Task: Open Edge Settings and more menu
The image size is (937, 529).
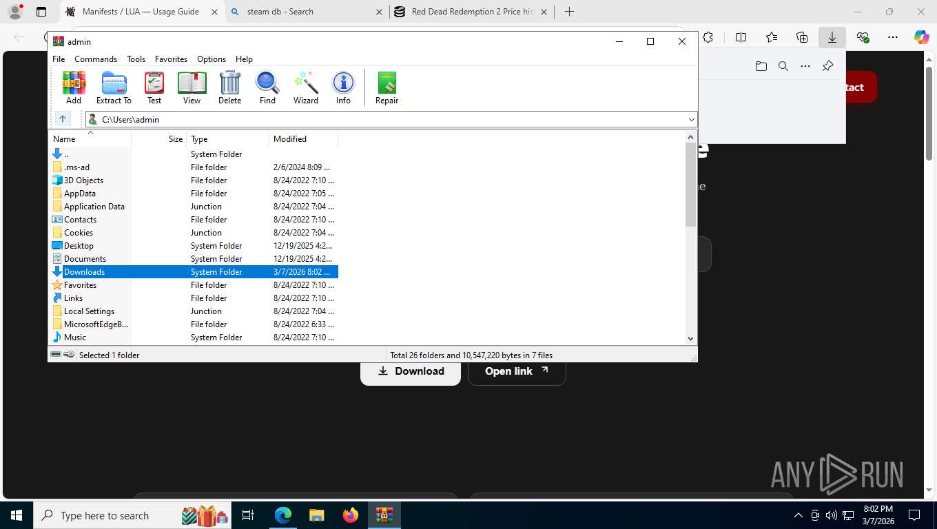Action: point(893,38)
